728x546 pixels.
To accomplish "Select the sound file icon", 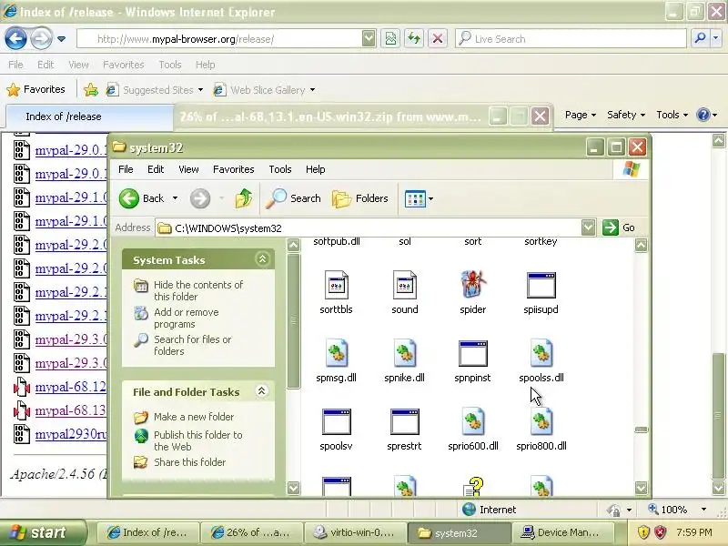I will 404,284.
